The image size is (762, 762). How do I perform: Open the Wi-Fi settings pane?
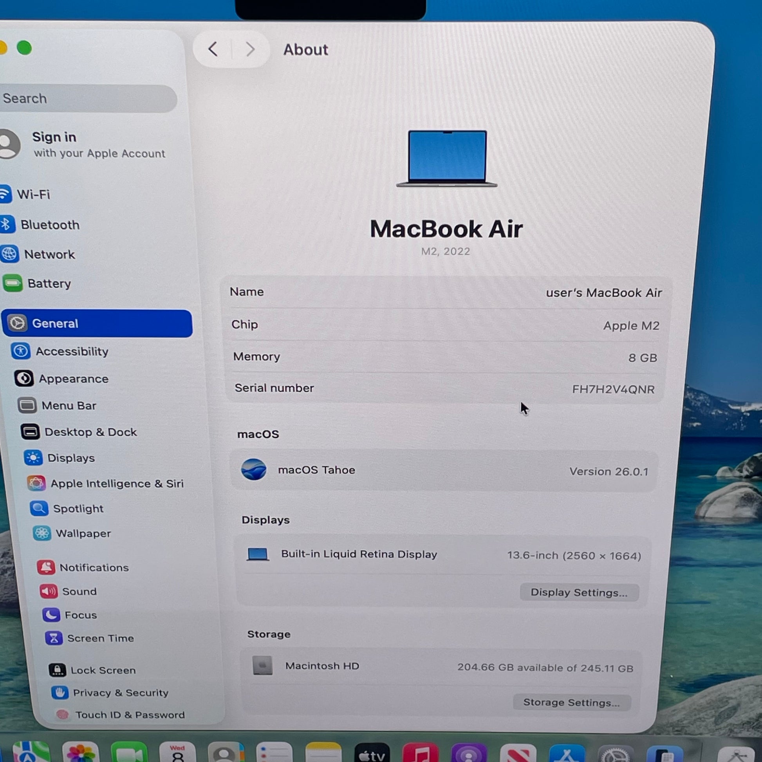coord(33,195)
